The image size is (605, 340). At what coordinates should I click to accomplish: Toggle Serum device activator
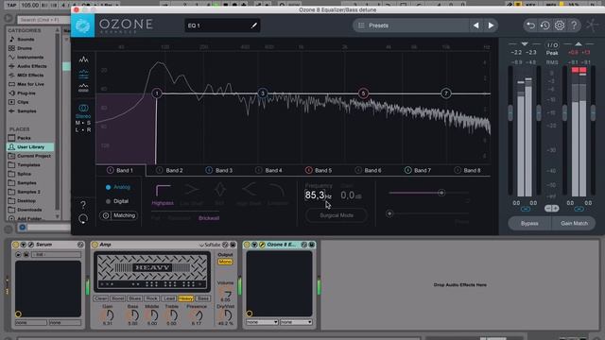15,245
